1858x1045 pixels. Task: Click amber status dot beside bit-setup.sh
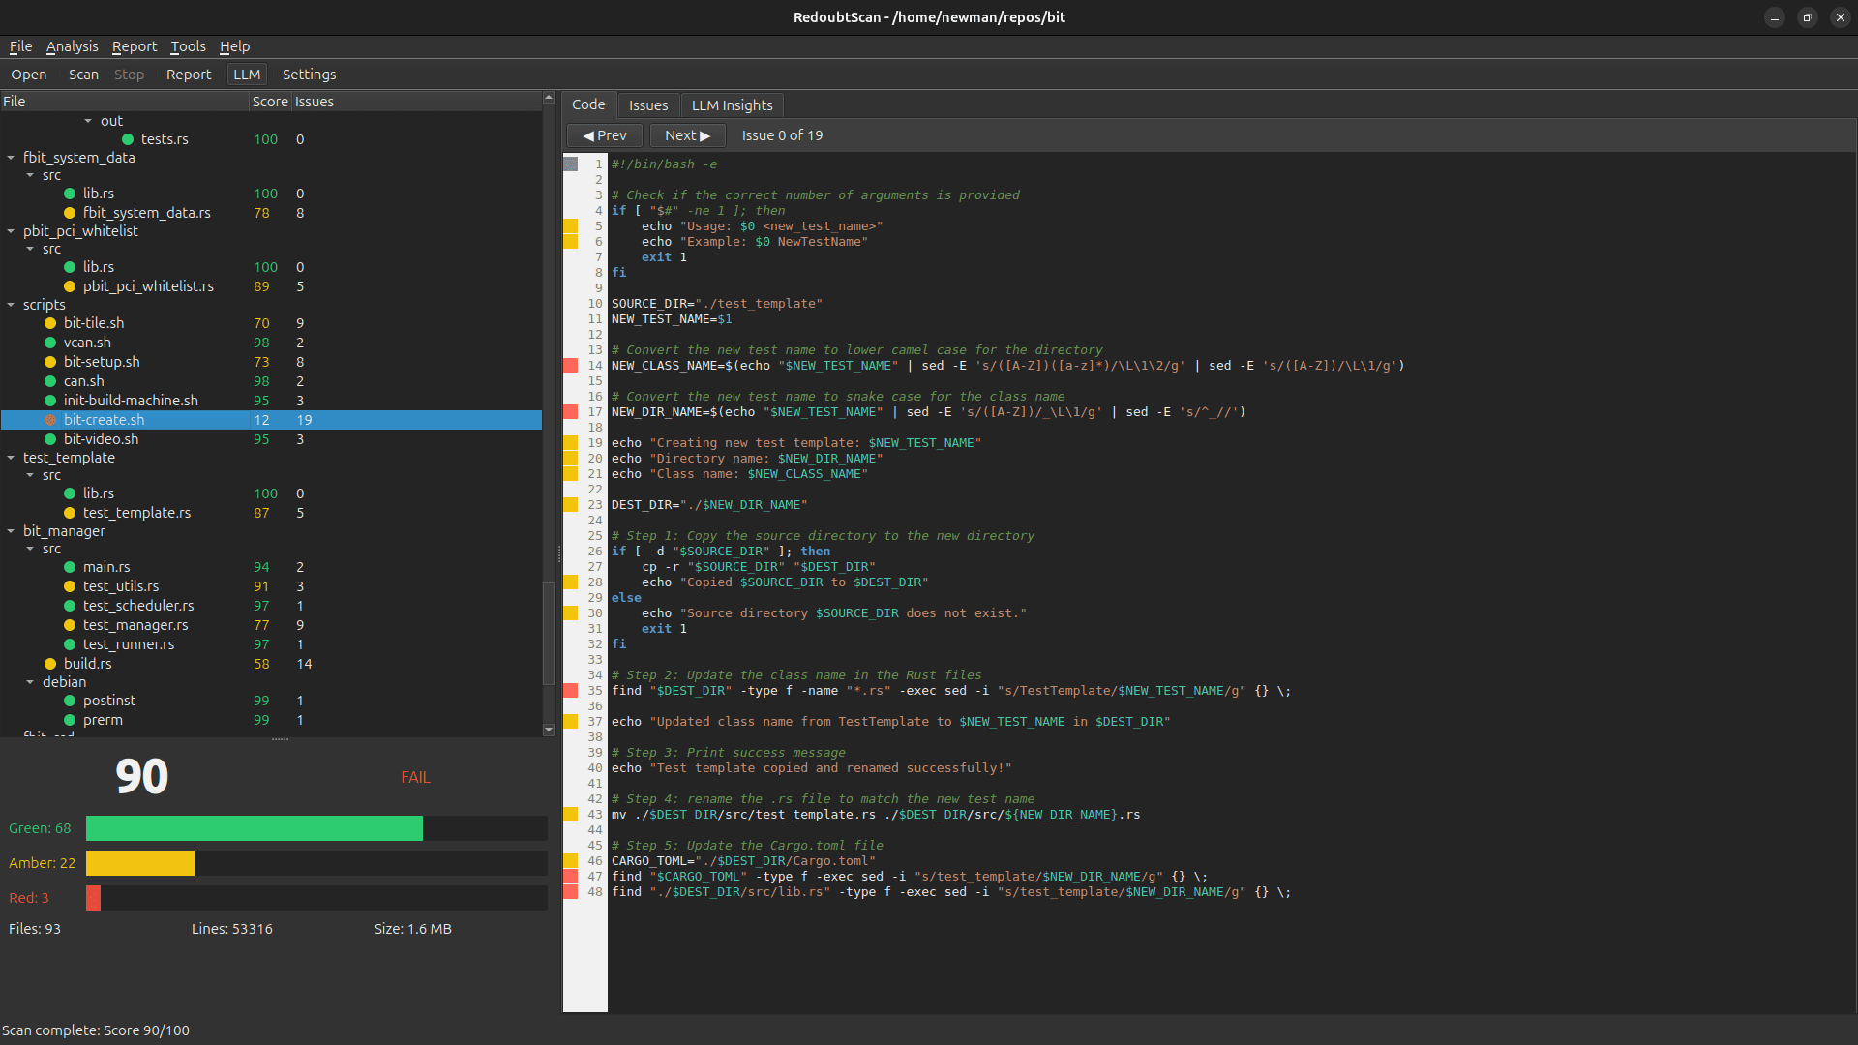[50, 362]
